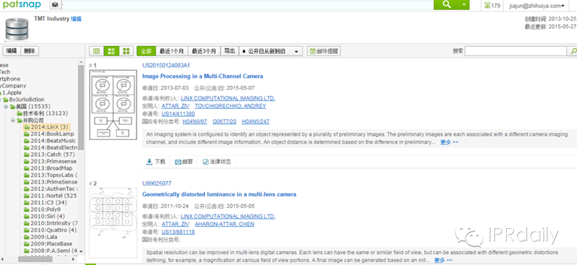The width and height of the screenshot is (577, 265).
Task: Collapse the ByJurisdiction tree node
Action: point(1,100)
